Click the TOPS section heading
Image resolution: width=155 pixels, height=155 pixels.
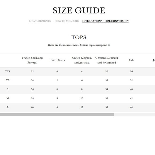(79, 37)
